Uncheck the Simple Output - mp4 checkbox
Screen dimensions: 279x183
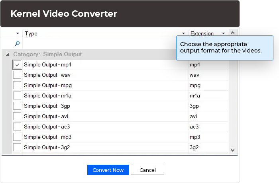pos(17,65)
